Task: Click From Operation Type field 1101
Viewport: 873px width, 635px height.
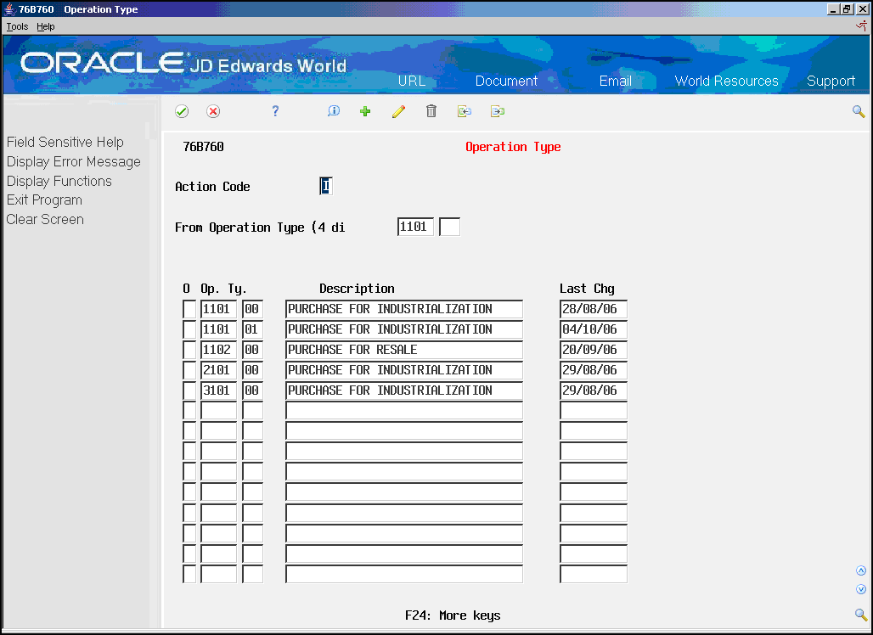Action: [415, 227]
